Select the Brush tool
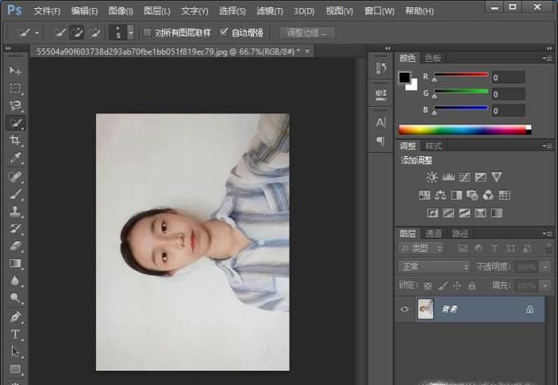 click(x=15, y=194)
